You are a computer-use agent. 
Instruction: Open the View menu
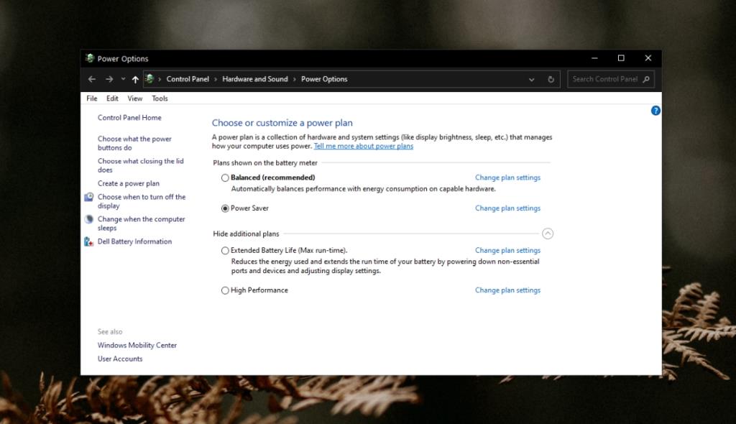pyautogui.click(x=134, y=98)
